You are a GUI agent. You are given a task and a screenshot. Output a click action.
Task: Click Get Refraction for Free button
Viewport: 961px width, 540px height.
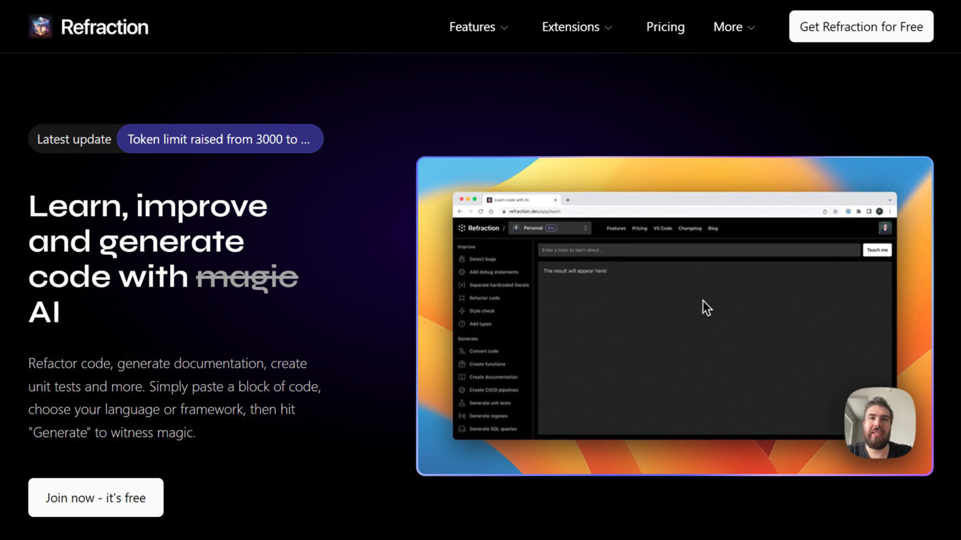[x=861, y=27]
